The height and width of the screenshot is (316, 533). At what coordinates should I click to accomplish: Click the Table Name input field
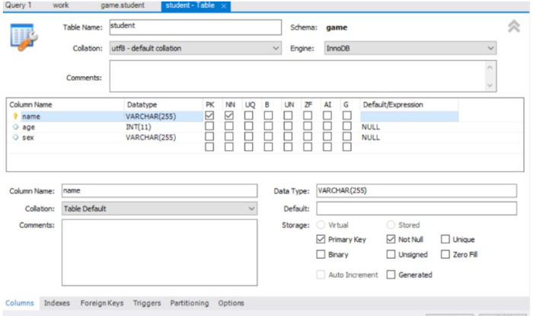tap(194, 27)
